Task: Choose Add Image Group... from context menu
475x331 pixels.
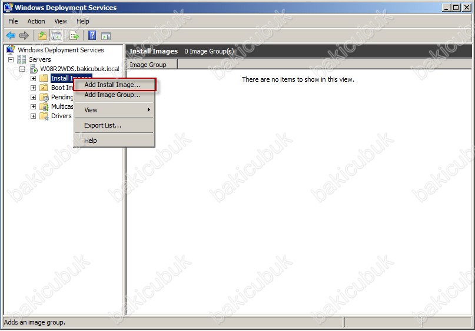Action: point(115,95)
